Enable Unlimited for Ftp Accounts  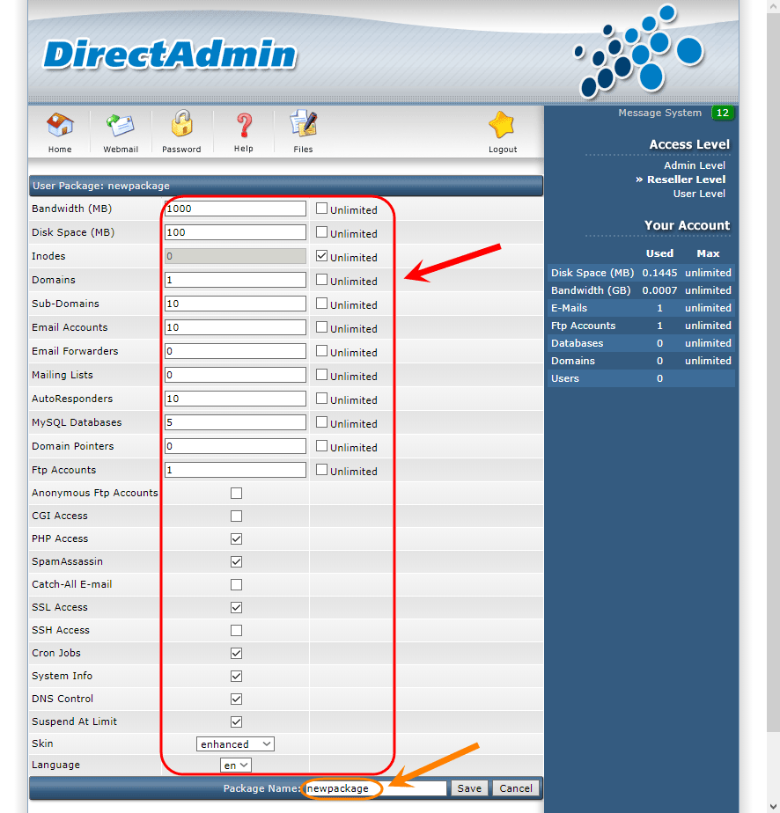tap(321, 470)
